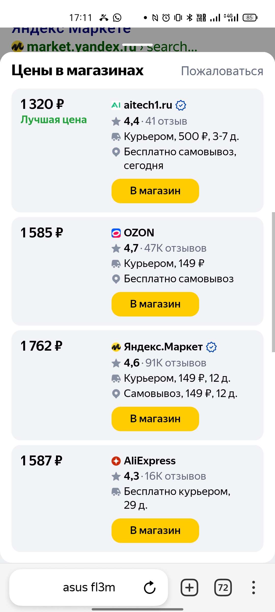The image size is (275, 612).
Task: Tap the Яндекс.Маркет store logo icon
Action: coord(116,347)
